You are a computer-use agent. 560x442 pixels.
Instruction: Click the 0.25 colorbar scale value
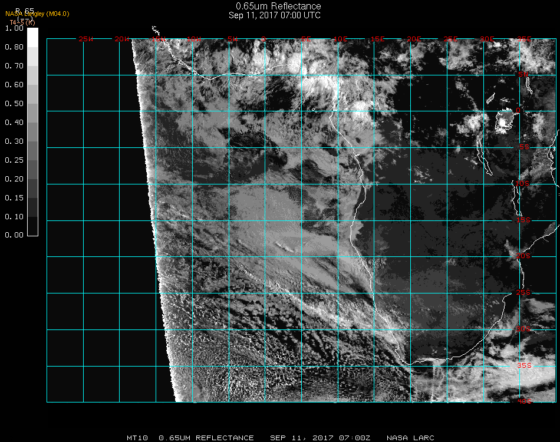click(x=14, y=160)
